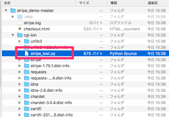Click the cgi-bin folder icon
169x117 pixels.
(x=20, y=35)
